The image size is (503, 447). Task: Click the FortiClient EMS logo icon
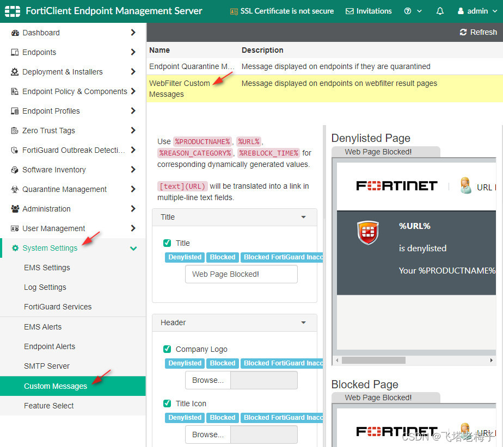(x=13, y=11)
